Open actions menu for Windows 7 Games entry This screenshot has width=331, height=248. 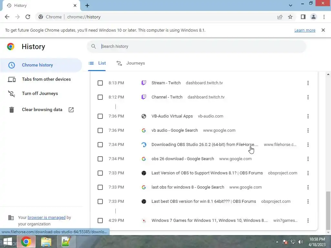tap(308, 221)
